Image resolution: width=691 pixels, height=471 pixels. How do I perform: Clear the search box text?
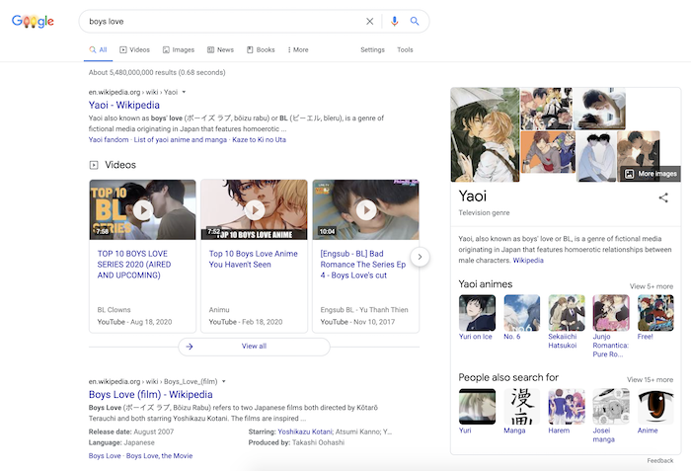click(370, 21)
